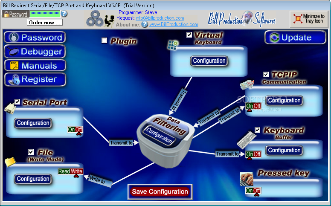
Task: Click the Register button
Action: click(35, 80)
